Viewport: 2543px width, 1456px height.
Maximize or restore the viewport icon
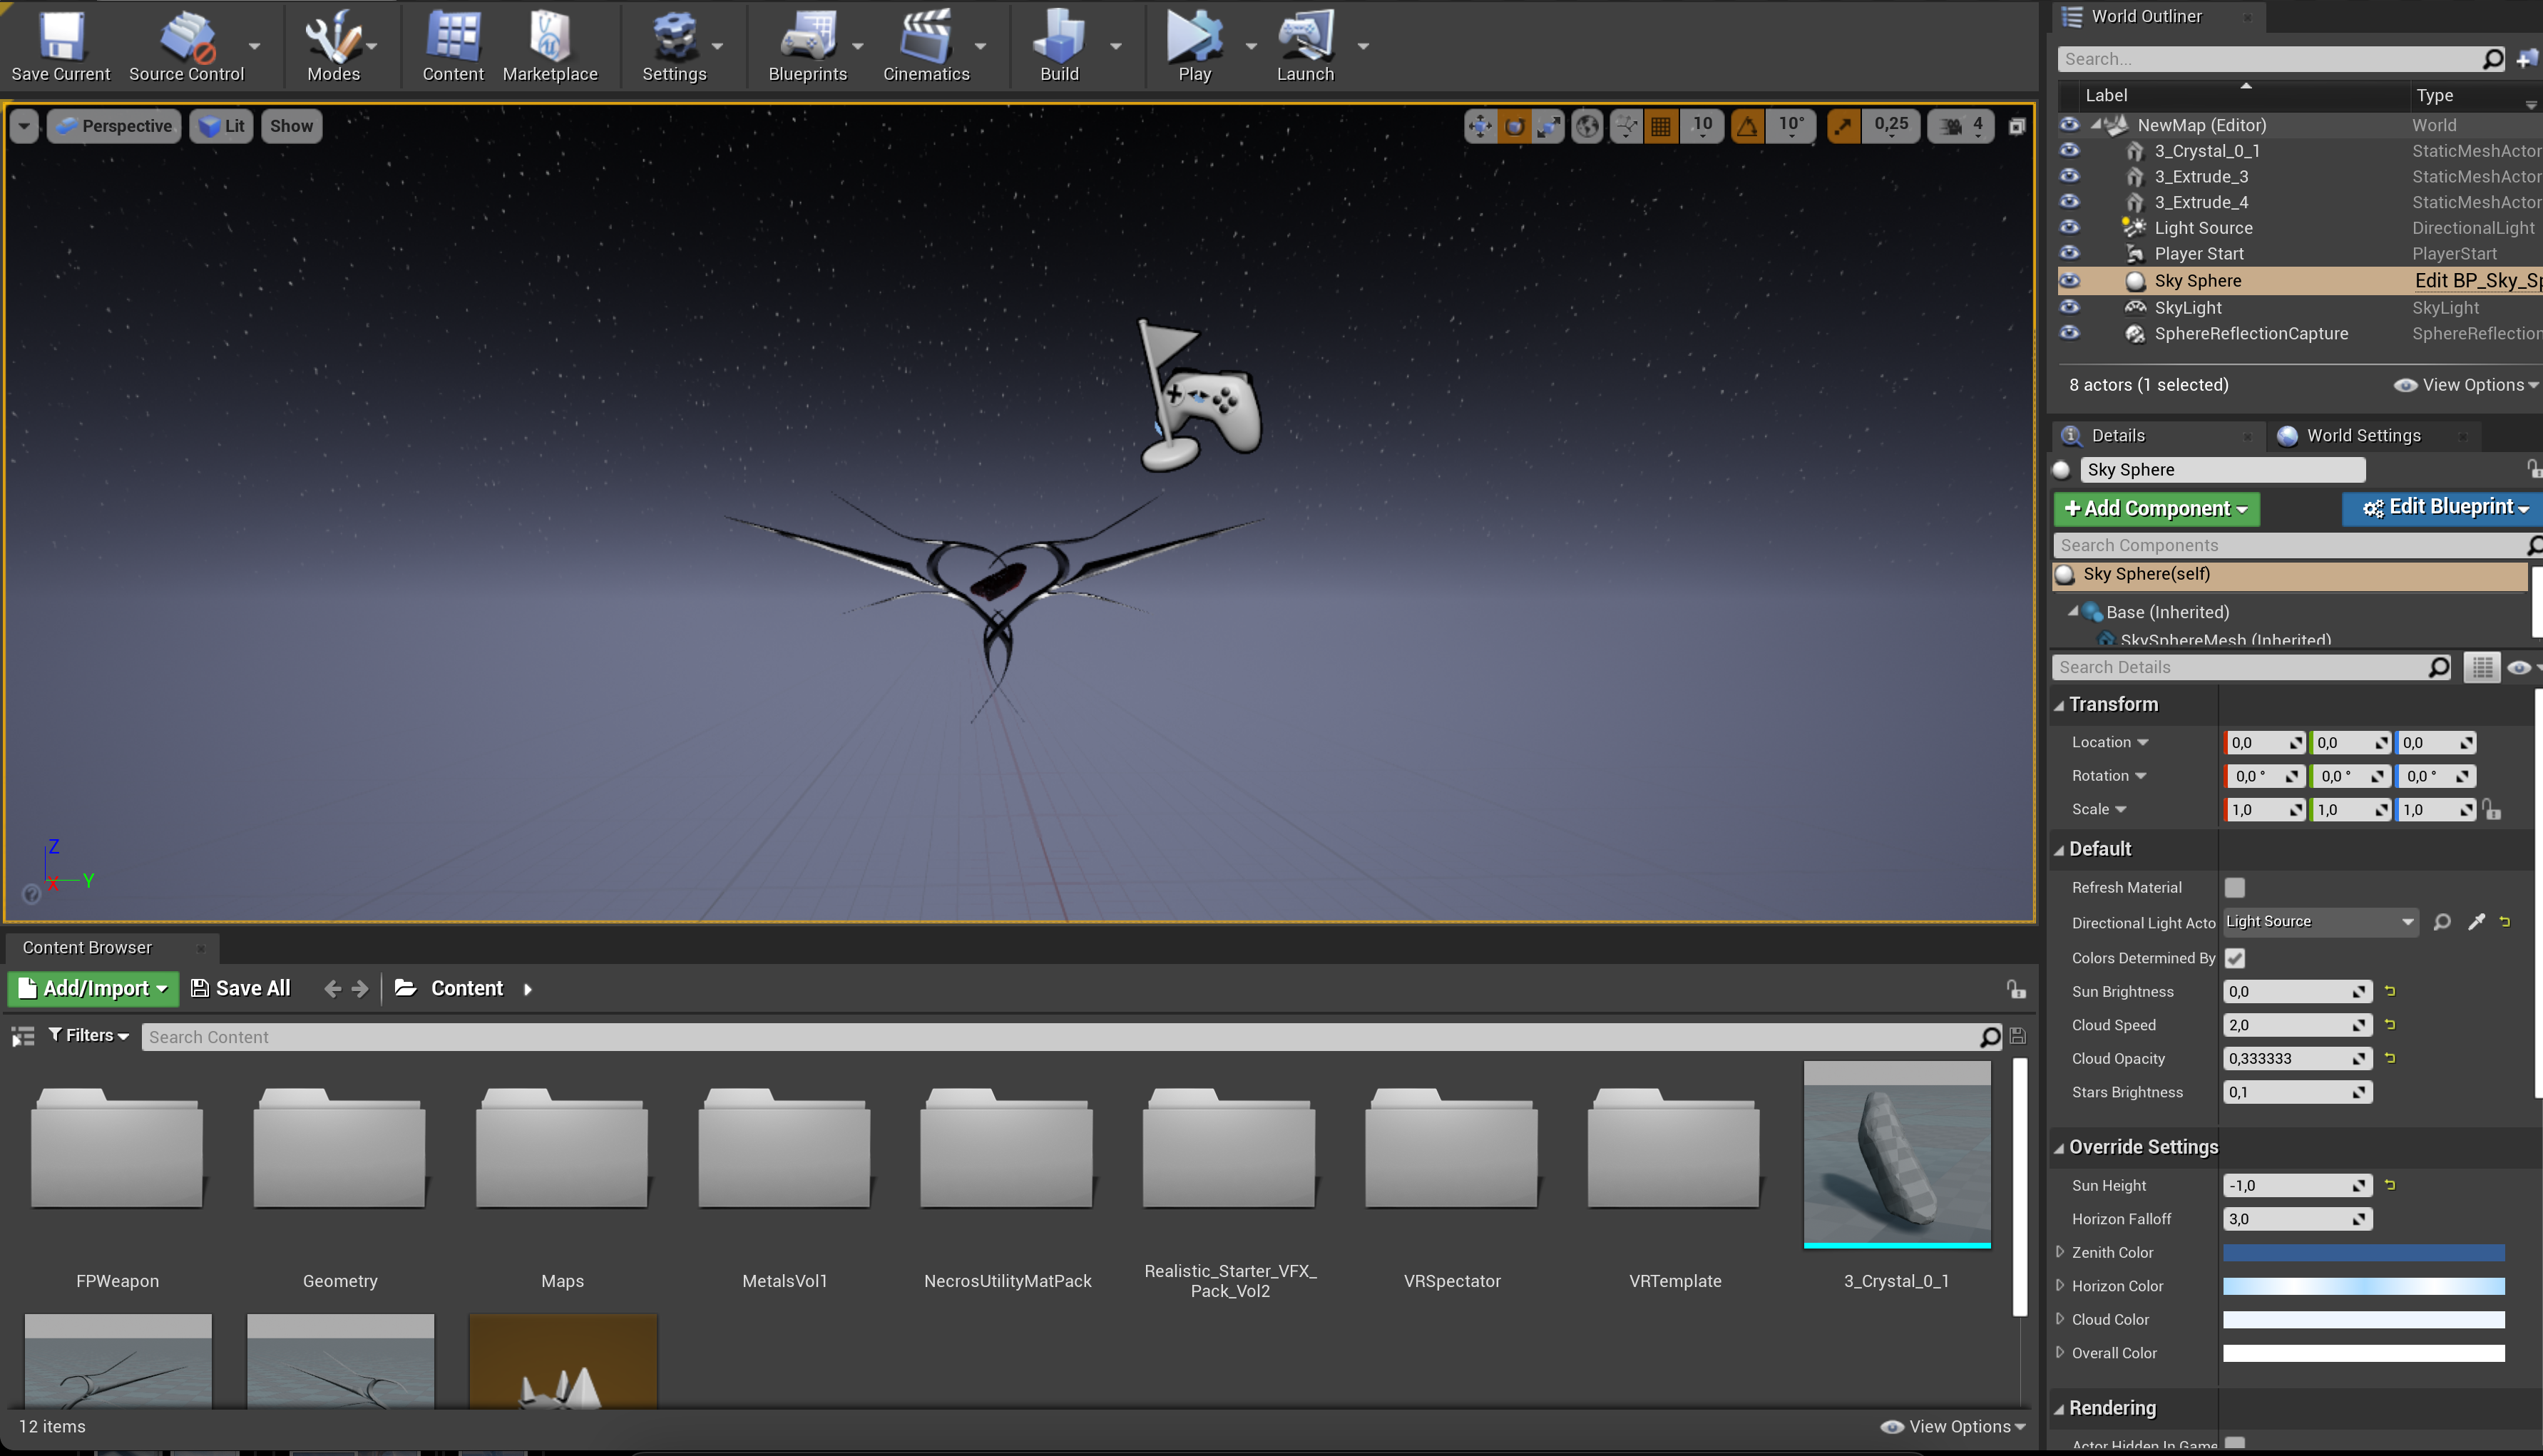point(2016,126)
